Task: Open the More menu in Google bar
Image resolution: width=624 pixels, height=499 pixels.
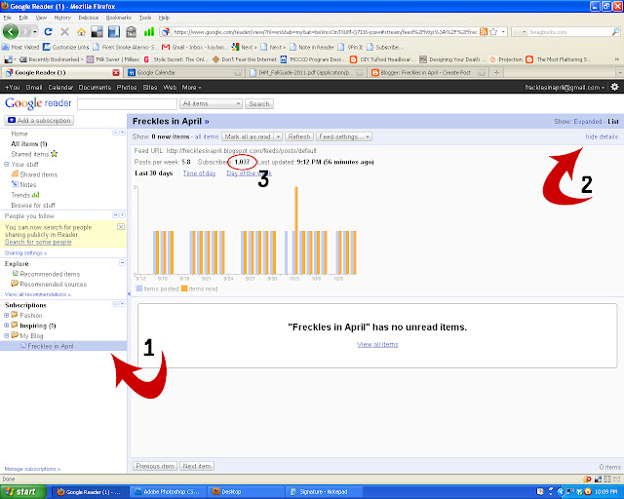Action: click(x=191, y=87)
